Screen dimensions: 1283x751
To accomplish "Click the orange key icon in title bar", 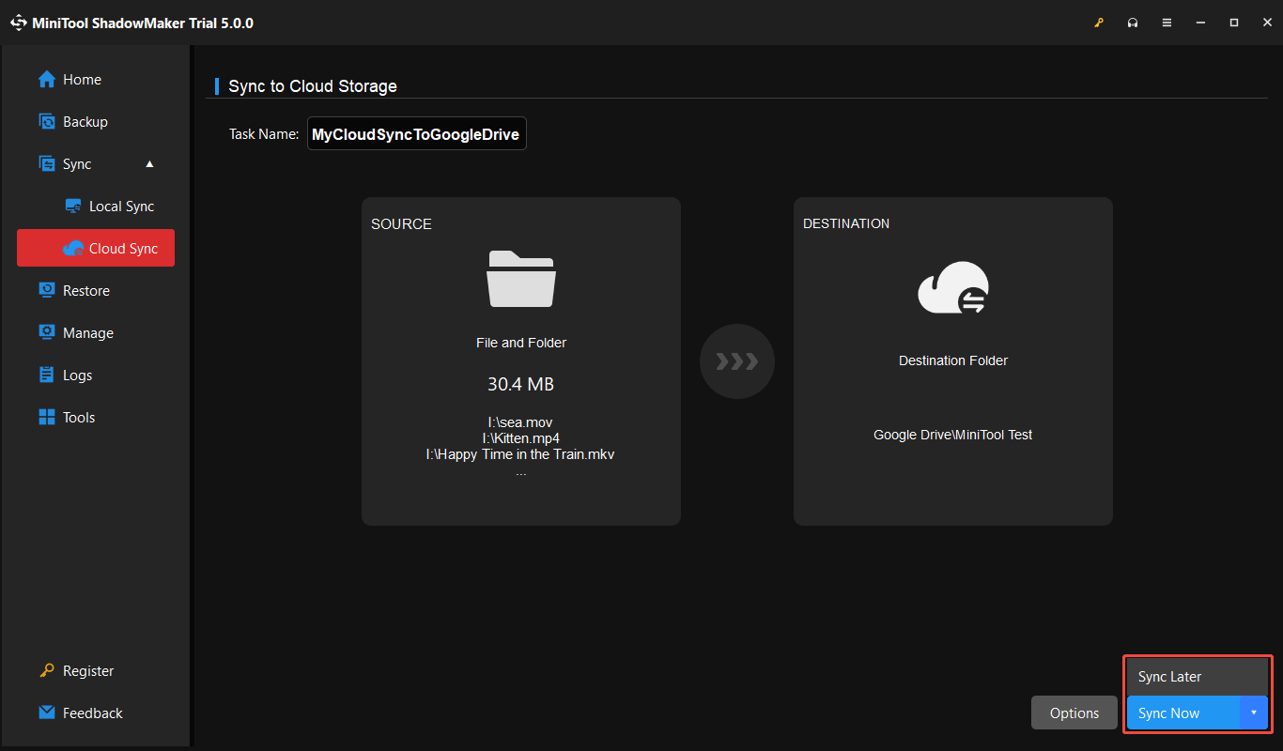I will tap(1099, 23).
